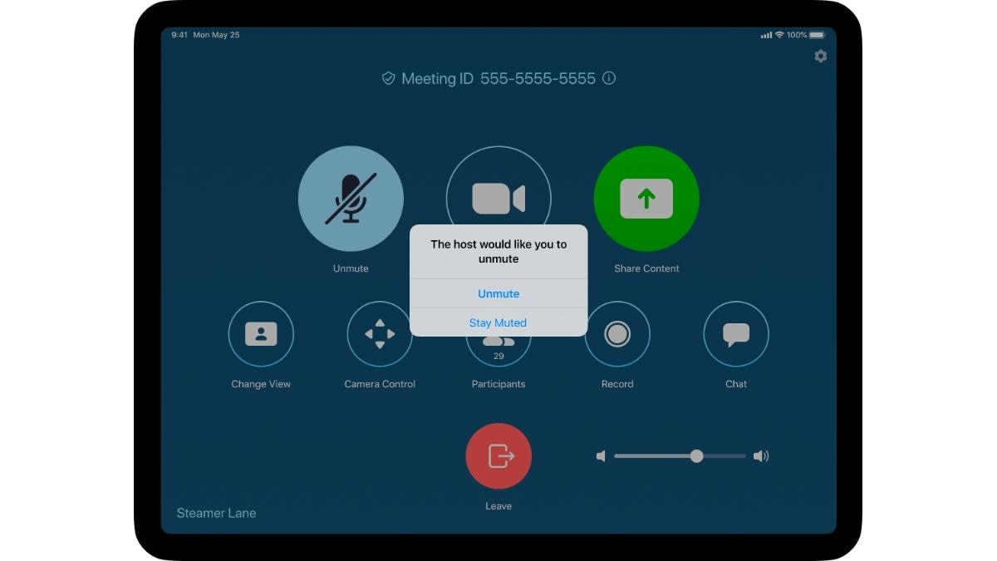
Task: Open the Chat panel
Action: coord(736,333)
